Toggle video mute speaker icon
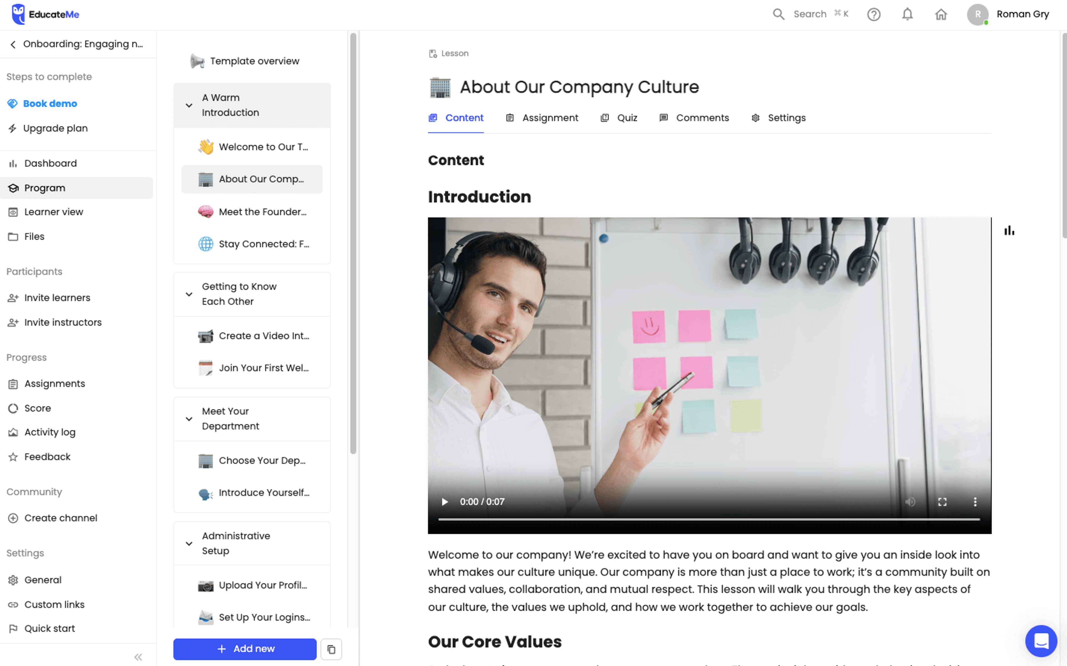Viewport: 1067px width, 666px height. 910,502
